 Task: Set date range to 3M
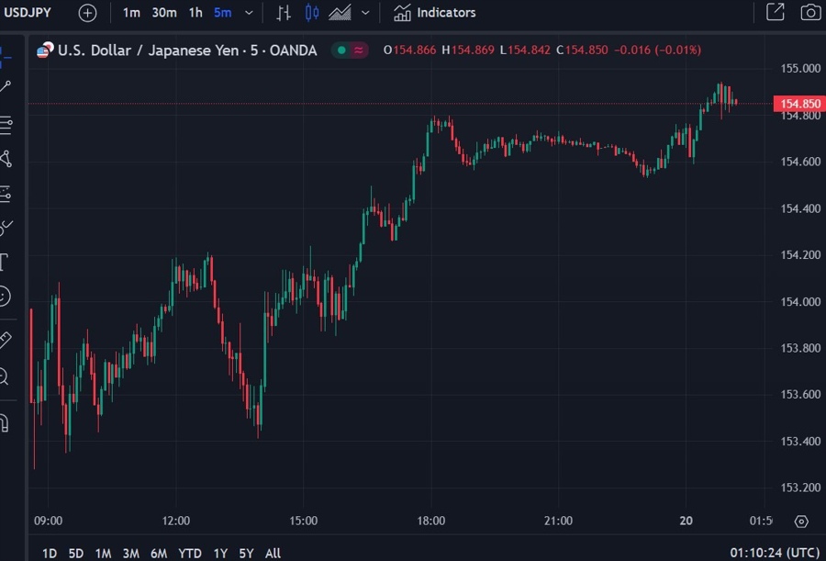(130, 553)
